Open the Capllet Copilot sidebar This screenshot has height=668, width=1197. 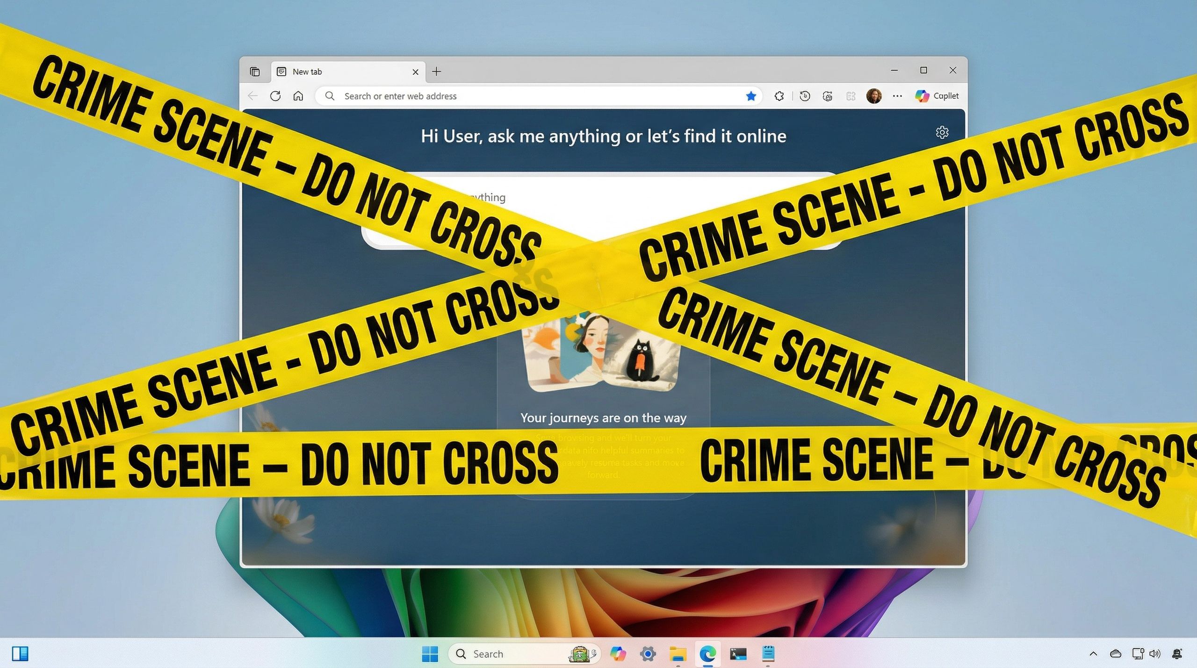pos(937,96)
